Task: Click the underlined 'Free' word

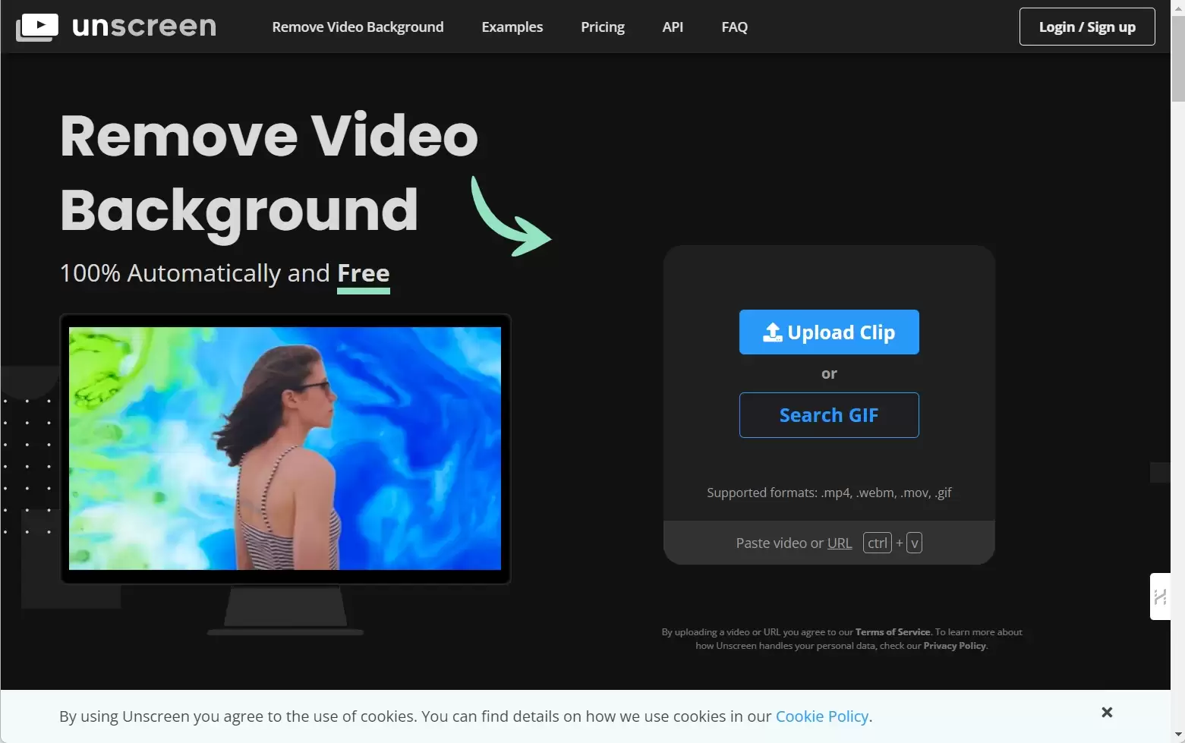Action: coord(364,274)
